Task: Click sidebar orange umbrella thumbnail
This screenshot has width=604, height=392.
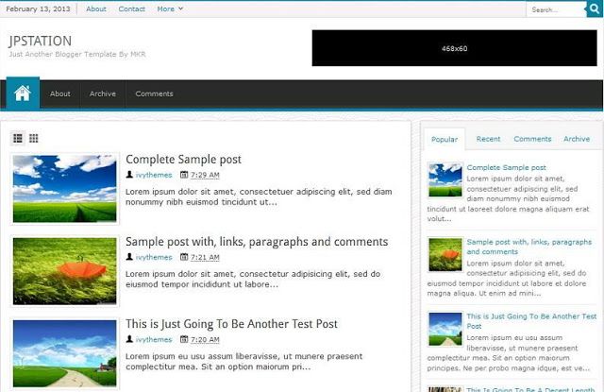Action: 445,254
